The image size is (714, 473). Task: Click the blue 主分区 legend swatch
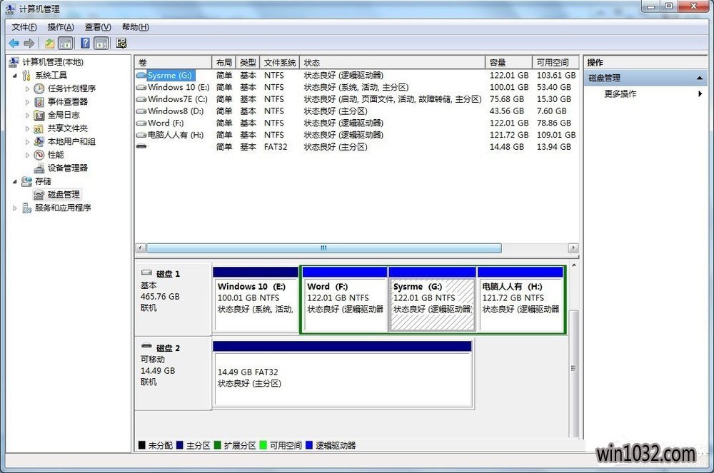(179, 446)
